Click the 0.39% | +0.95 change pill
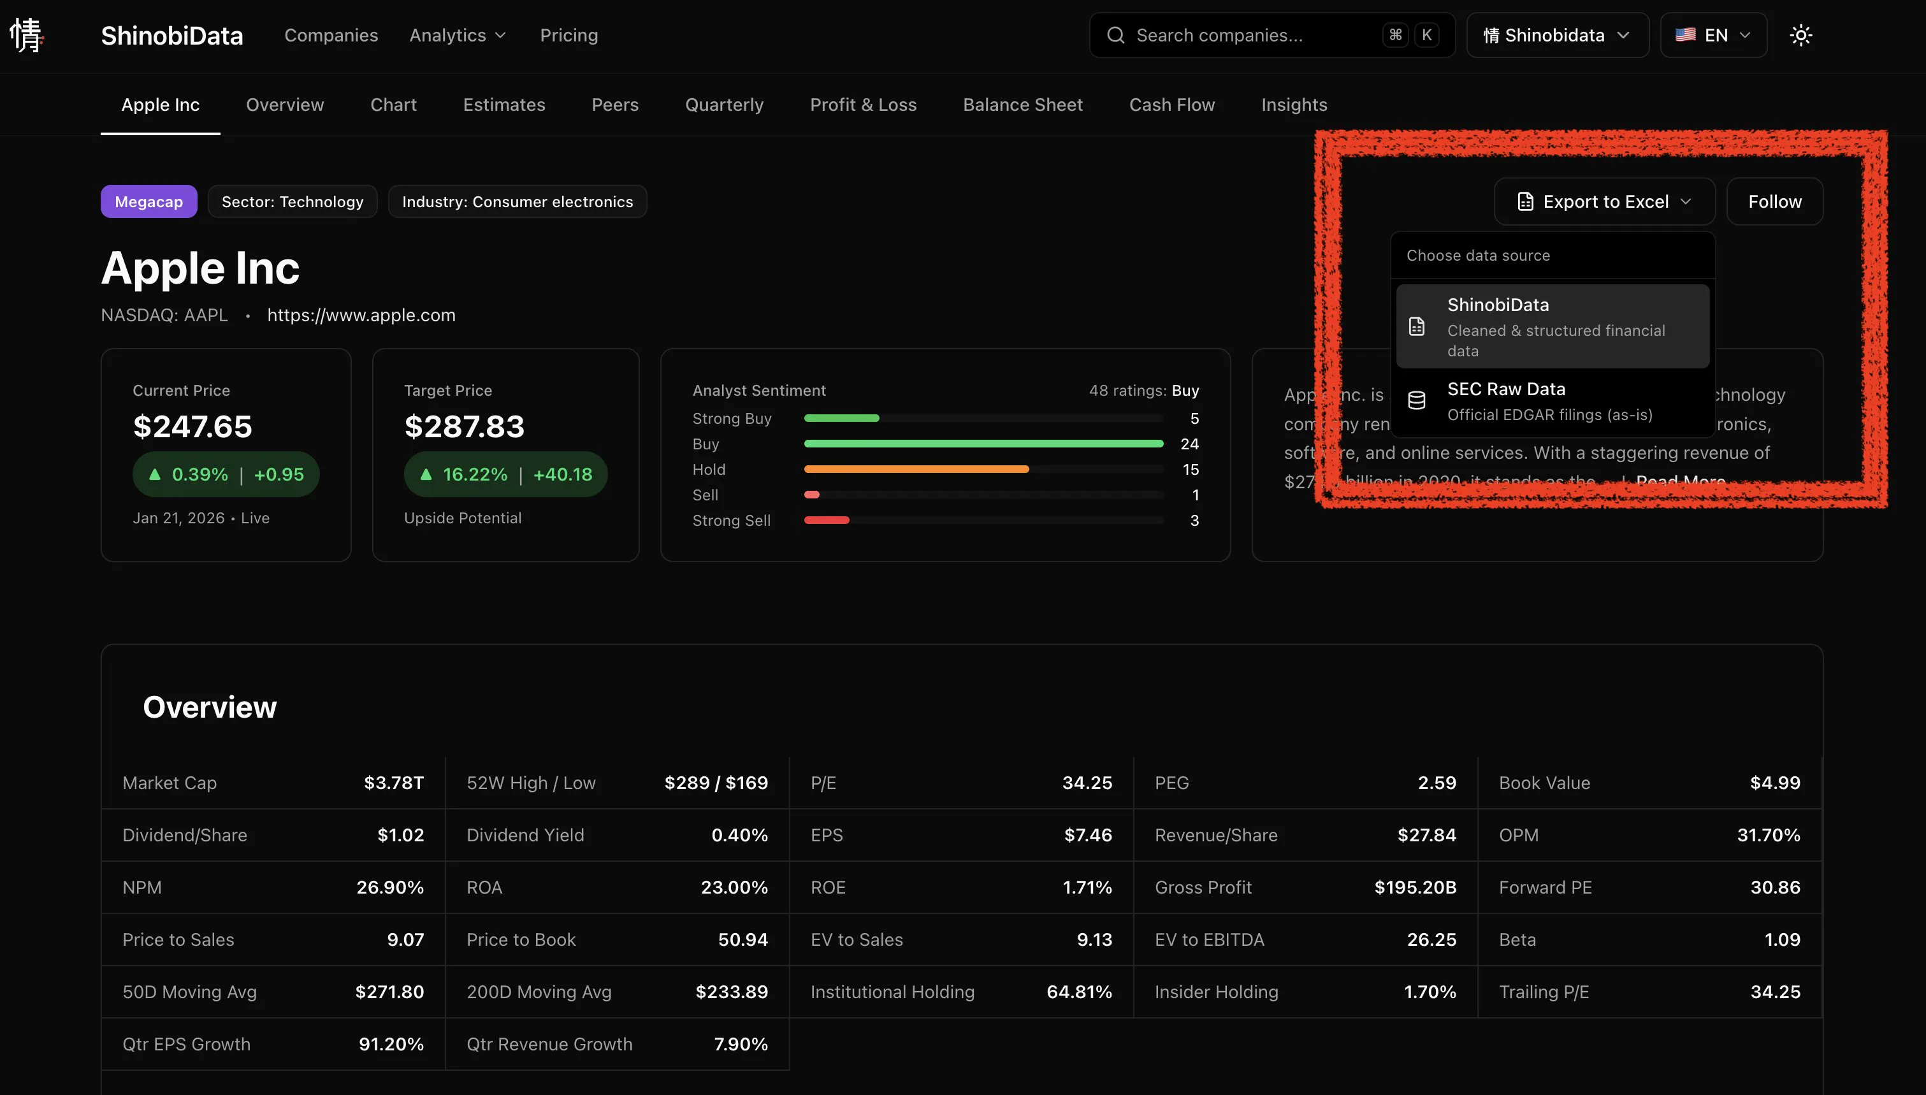 226,474
